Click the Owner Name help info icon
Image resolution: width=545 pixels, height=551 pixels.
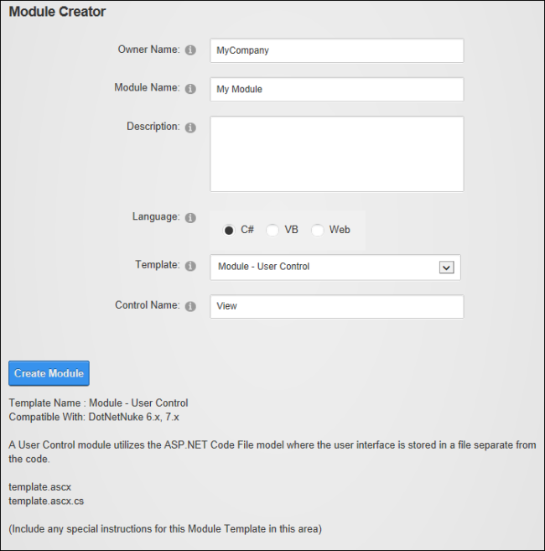click(190, 50)
